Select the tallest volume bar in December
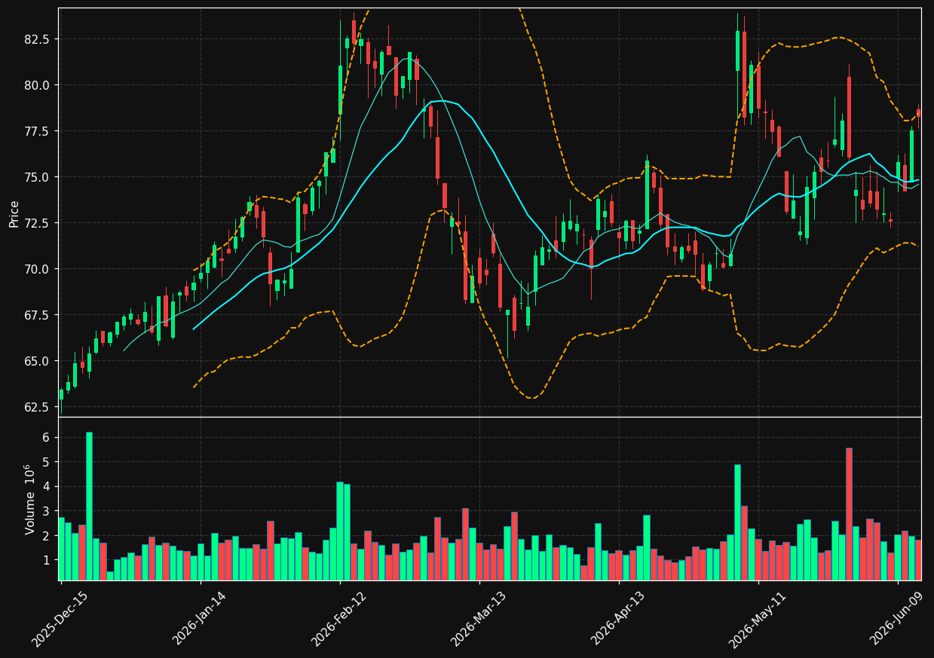This screenshot has height=658, width=934. [x=89, y=507]
